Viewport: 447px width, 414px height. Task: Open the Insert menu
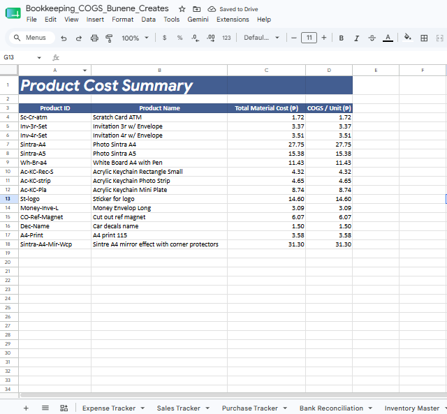(95, 20)
